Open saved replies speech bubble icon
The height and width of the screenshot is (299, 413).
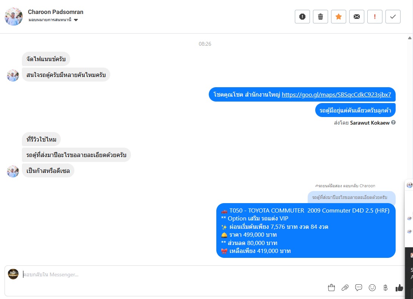[x=359, y=288]
